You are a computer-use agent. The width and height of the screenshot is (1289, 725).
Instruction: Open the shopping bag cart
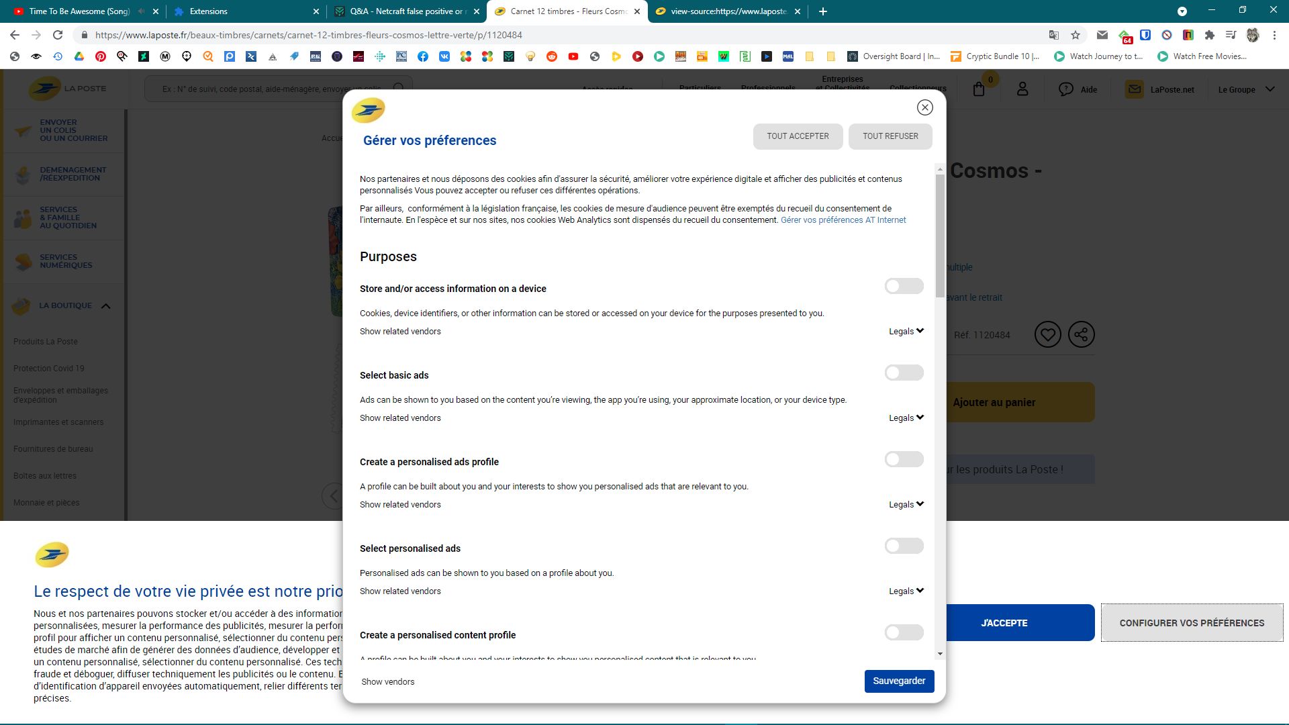979,89
